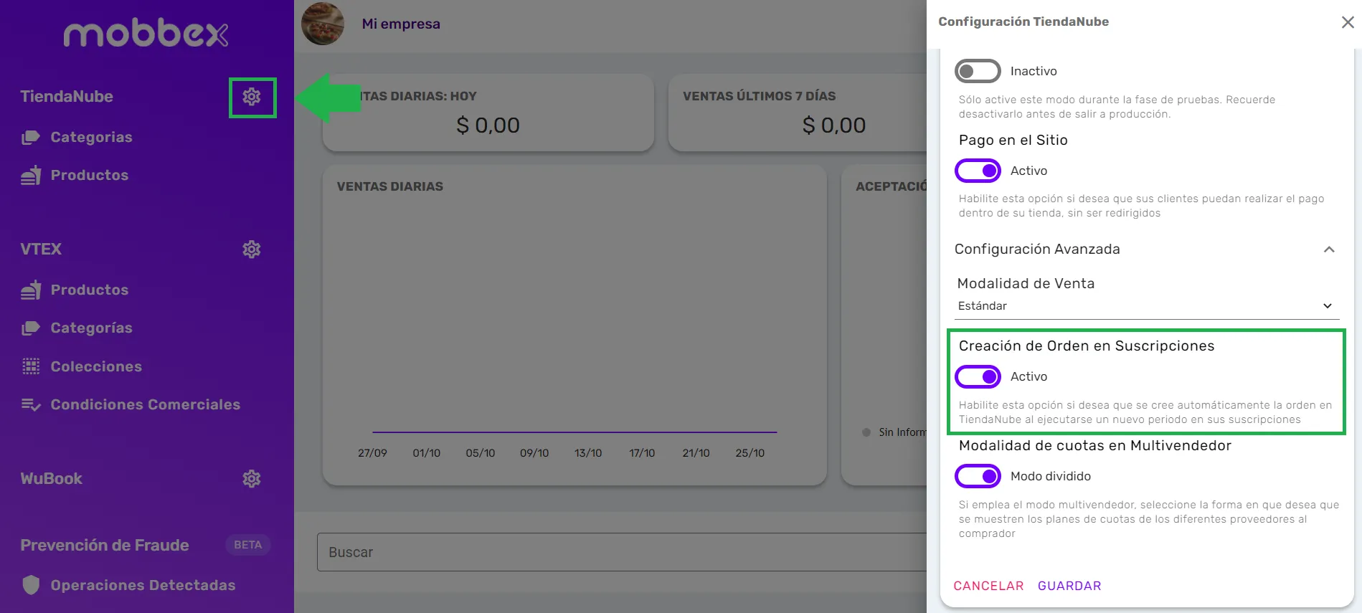Open Colecciones under VTEX
This screenshot has height=613, width=1362.
pos(96,366)
